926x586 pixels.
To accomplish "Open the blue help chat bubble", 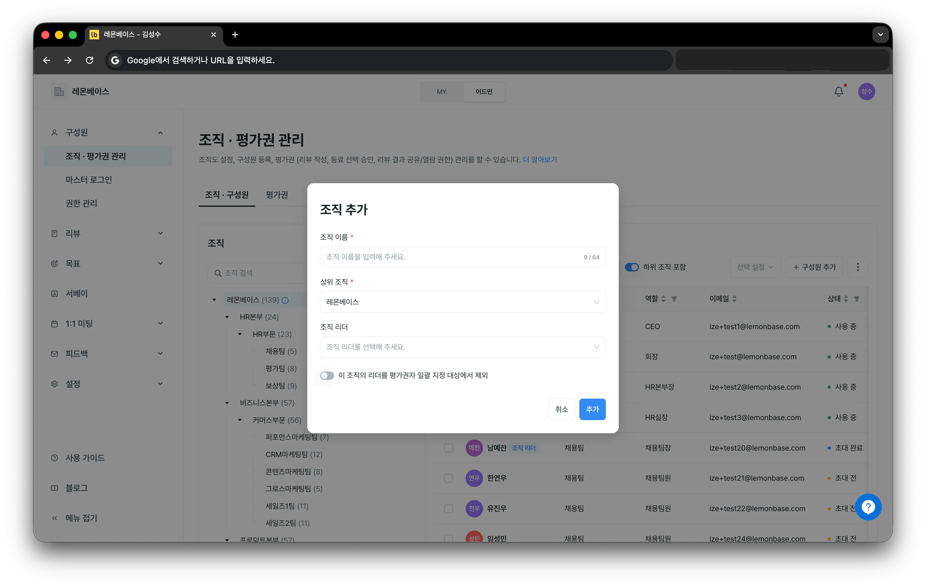I will point(868,507).
